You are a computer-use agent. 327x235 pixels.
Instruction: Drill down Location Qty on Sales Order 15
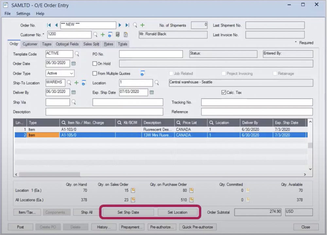tap(133, 190)
